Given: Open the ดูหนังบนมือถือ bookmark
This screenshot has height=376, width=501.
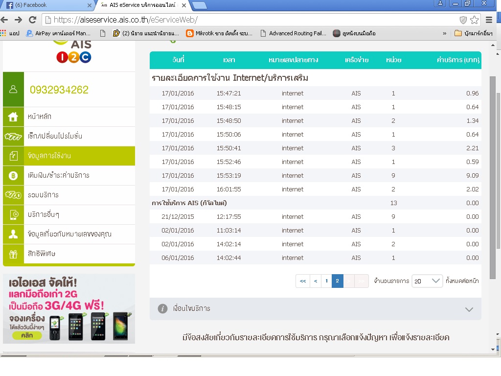Looking at the screenshot, I should (354, 33).
